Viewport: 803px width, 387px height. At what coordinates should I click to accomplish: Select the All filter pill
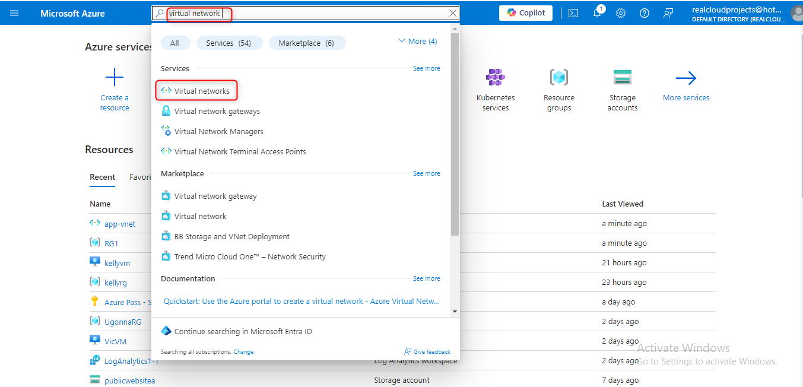pos(174,43)
